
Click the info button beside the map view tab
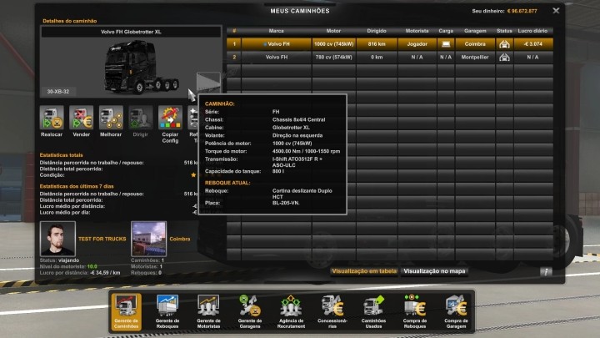[x=546, y=272]
